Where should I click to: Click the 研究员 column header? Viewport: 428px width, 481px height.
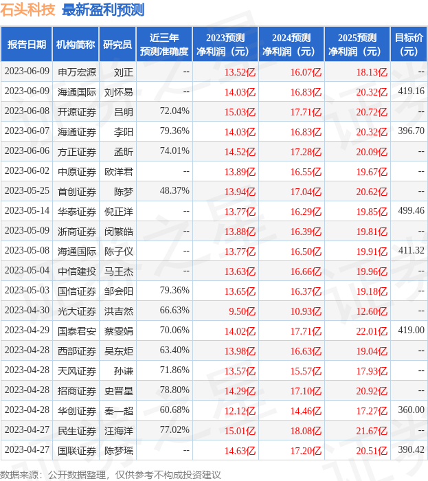coord(117,45)
